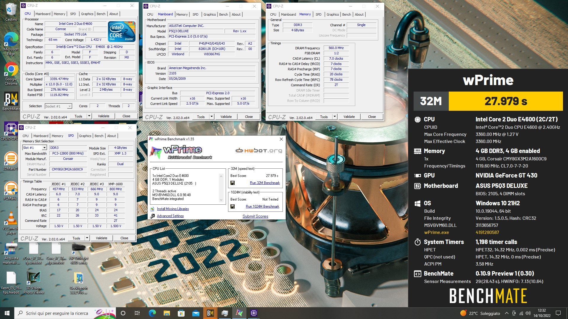Open File Explorer from taskbar
This screenshot has height=319, width=568.
coord(167,313)
